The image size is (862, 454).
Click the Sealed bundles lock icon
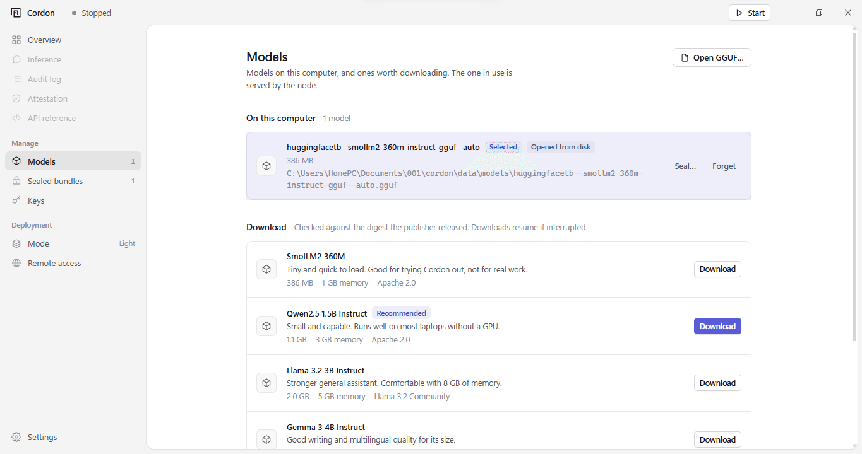tap(16, 181)
